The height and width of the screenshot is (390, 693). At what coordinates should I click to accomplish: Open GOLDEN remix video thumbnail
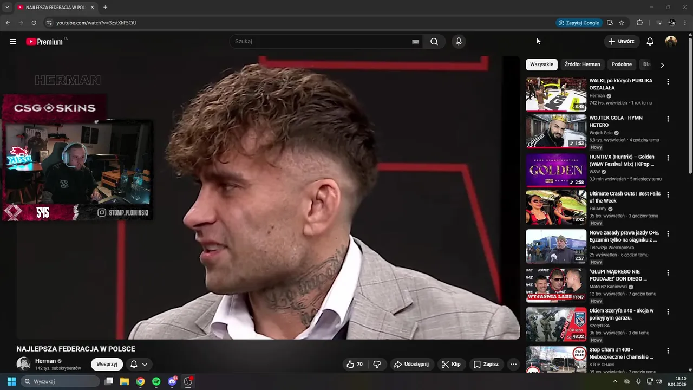point(556,170)
